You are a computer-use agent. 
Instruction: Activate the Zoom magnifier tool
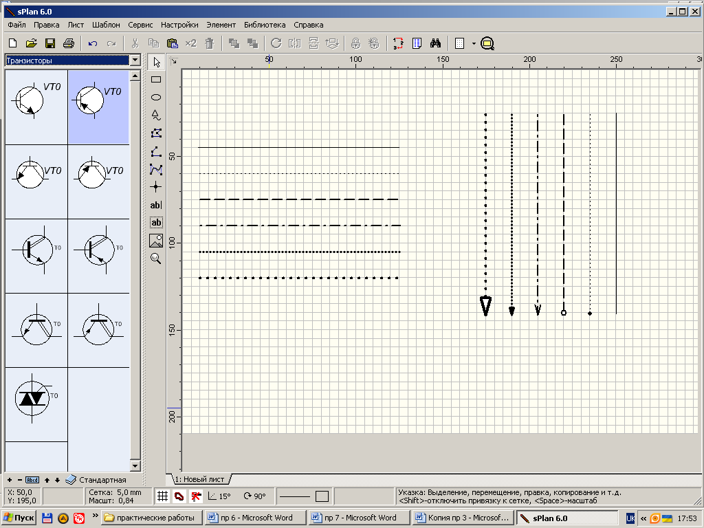pos(156,258)
